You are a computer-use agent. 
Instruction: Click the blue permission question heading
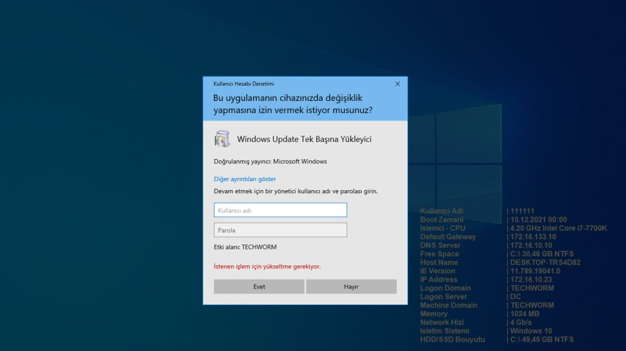(293, 104)
